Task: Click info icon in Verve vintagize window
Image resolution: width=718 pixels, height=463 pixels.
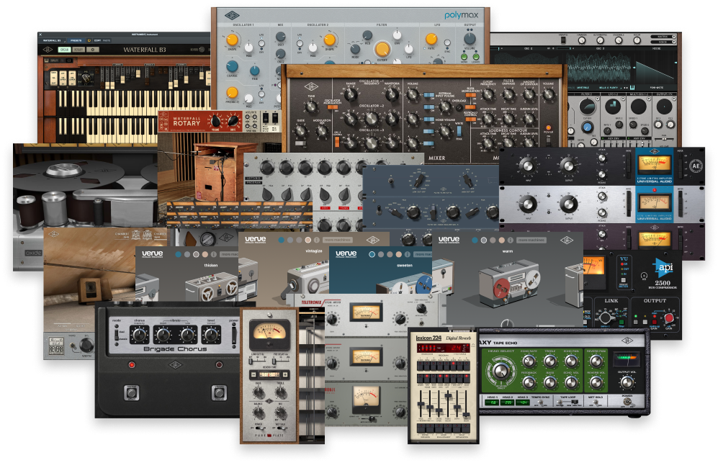Action: click(317, 240)
